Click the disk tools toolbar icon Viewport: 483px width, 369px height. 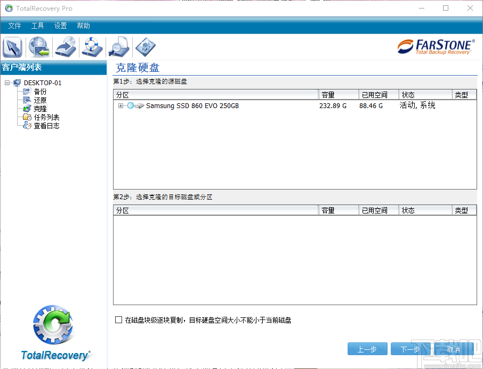click(x=145, y=47)
